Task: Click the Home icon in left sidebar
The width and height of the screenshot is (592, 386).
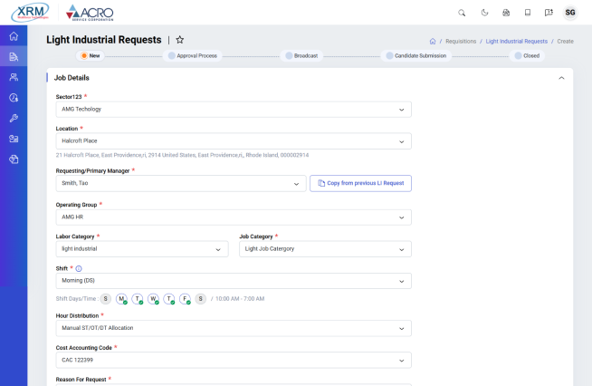Action: click(14, 36)
